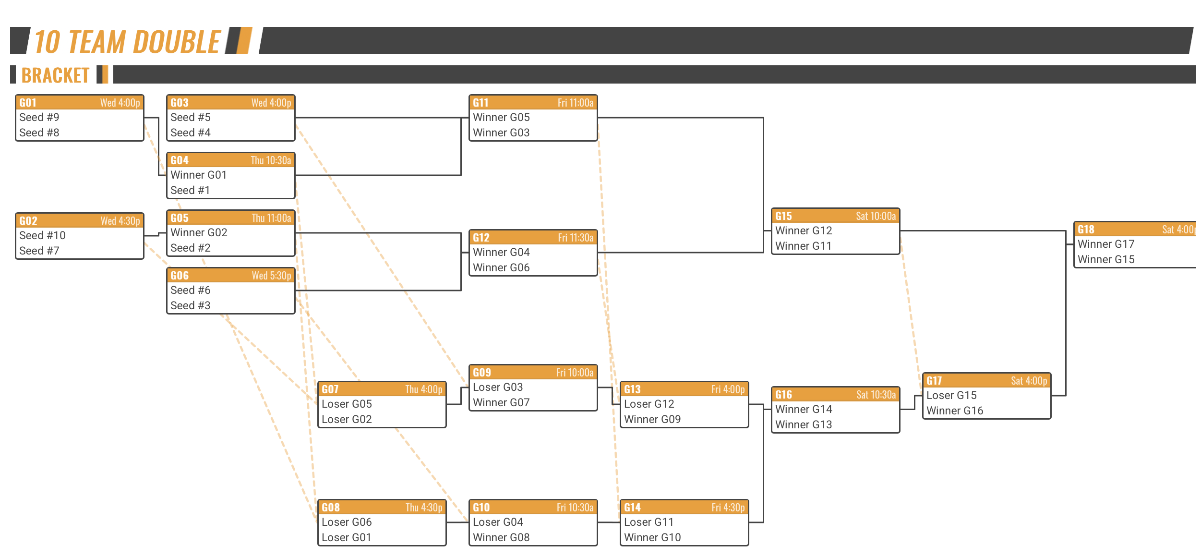Screen dimensions: 1201x557
Task: Click the G10 game header
Action: pos(533,508)
